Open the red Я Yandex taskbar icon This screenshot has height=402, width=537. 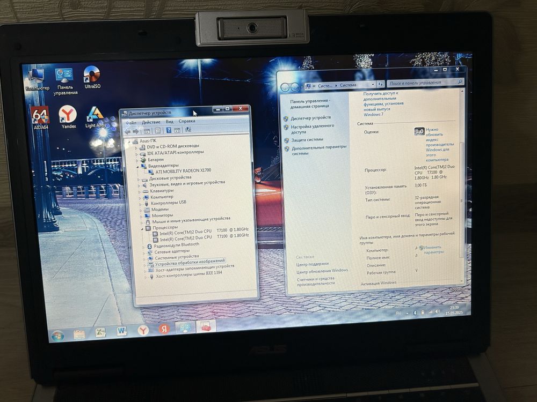click(x=164, y=329)
